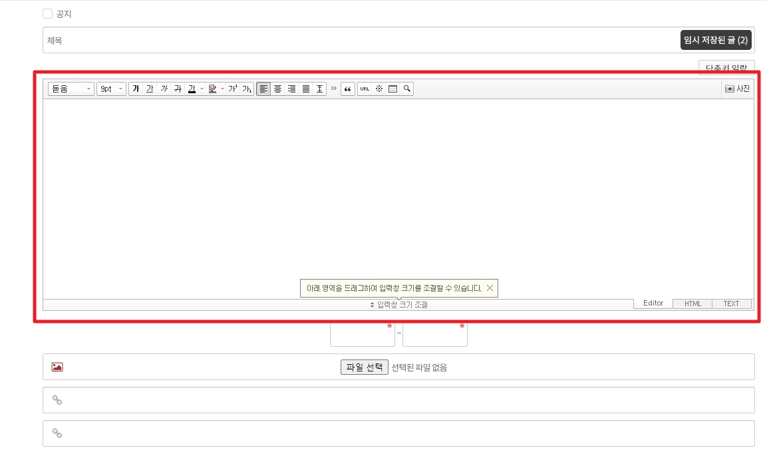Open 임시 저장된 글 saved drafts
The width and height of the screenshot is (767, 452).
point(716,41)
